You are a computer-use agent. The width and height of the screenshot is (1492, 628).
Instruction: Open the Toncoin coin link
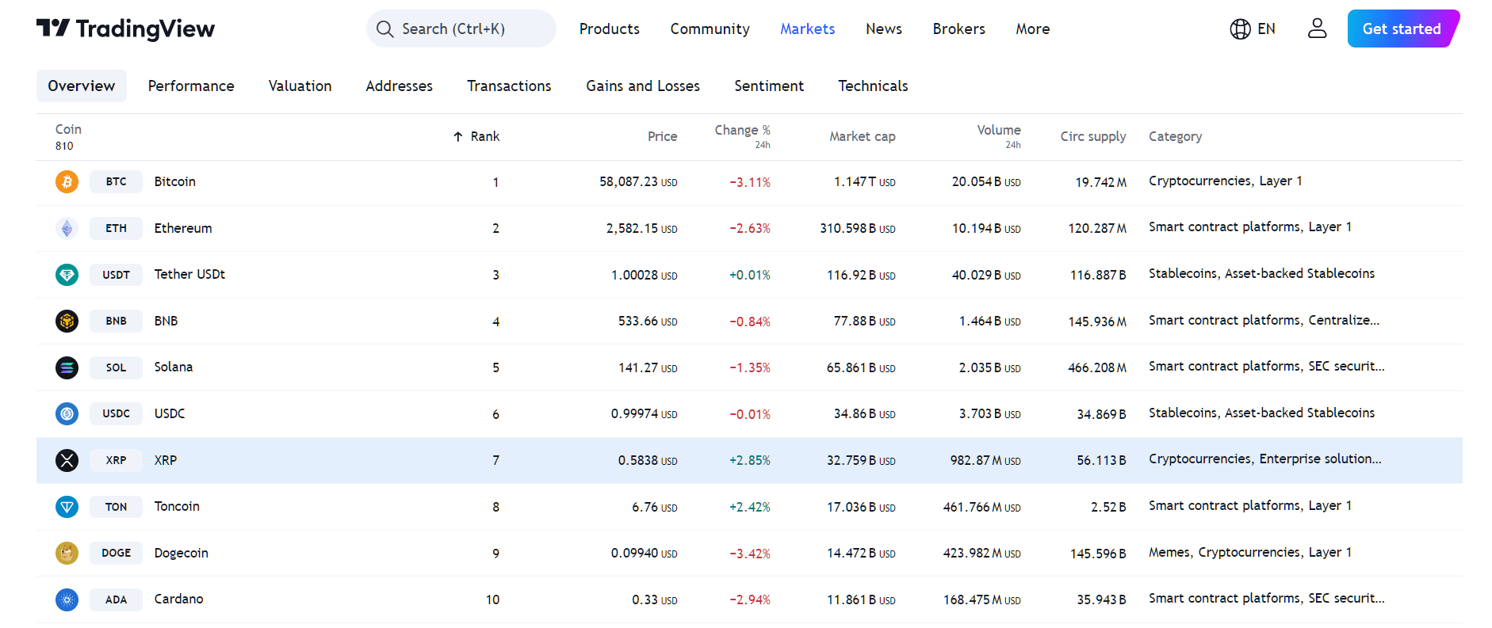(x=177, y=506)
